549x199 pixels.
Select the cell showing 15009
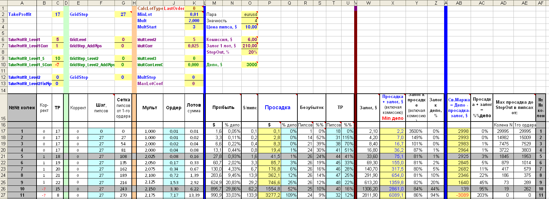point(525,137)
